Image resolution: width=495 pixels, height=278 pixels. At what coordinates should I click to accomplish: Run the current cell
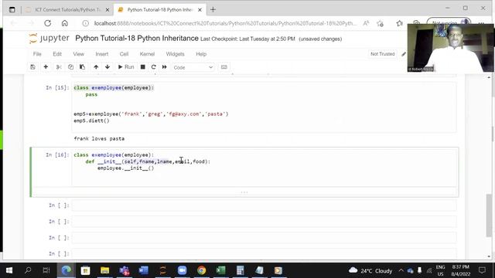126,67
